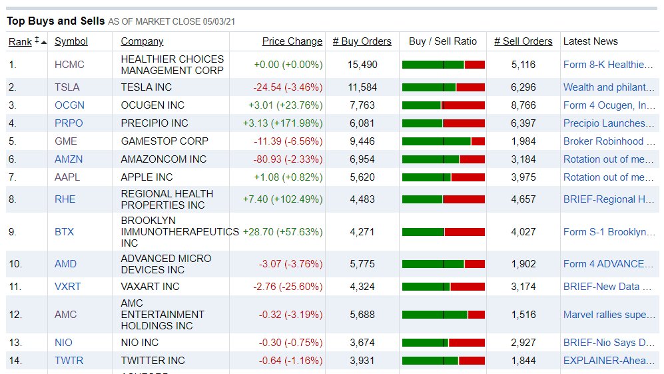Screen dimensions: 664x374
Task: Click HCMC buy/sell ratio bar
Action: point(444,65)
